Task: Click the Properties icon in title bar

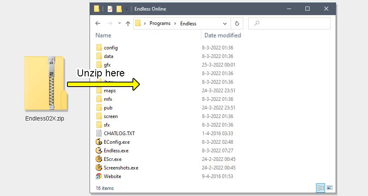Action: tap(110, 9)
